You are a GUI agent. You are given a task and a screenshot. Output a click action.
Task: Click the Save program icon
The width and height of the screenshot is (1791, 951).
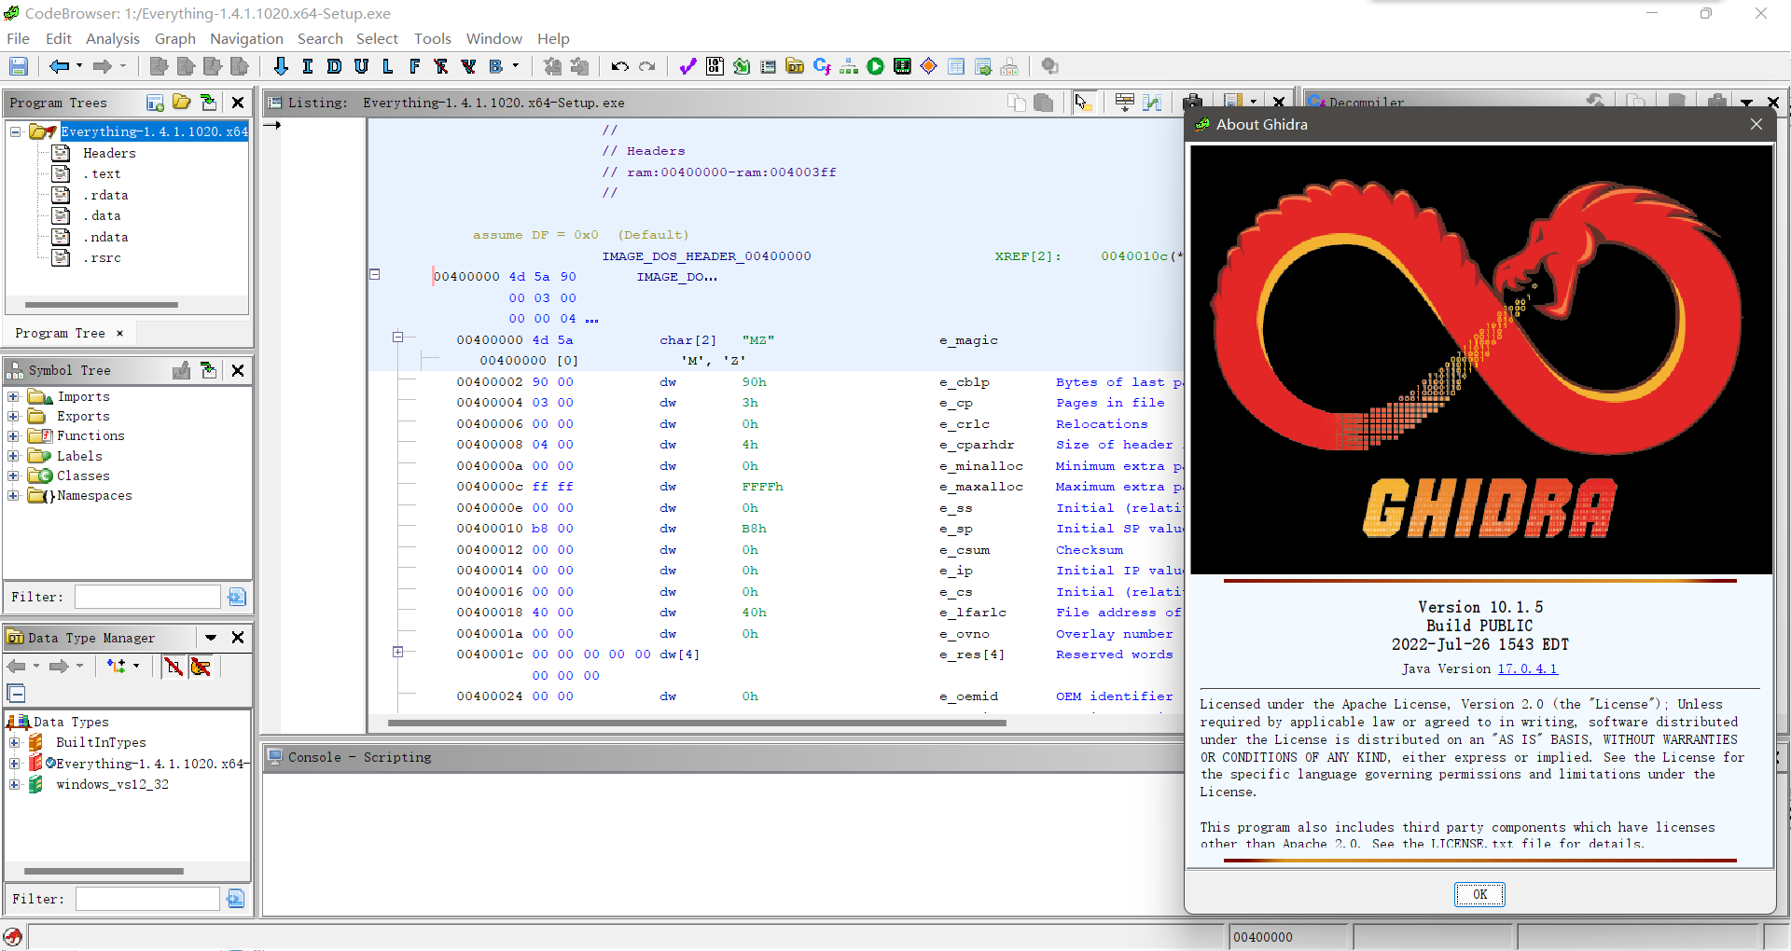(x=18, y=66)
